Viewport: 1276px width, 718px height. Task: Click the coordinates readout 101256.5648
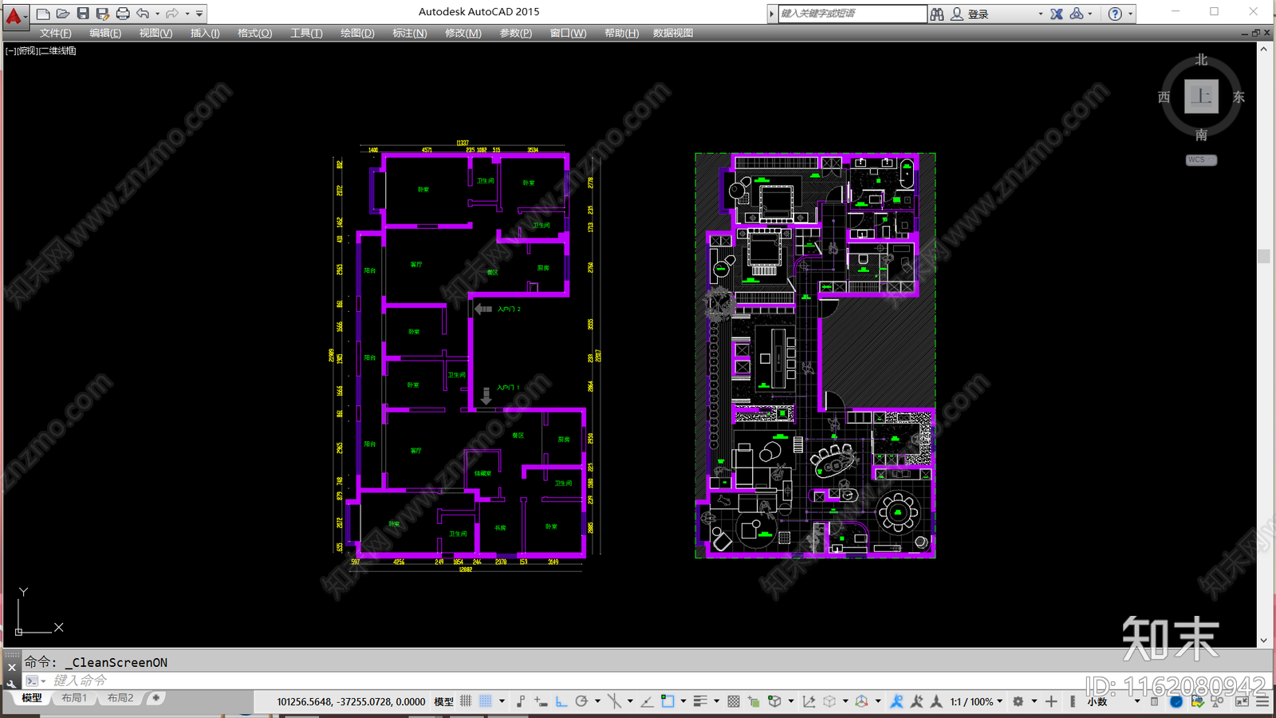[x=351, y=702]
